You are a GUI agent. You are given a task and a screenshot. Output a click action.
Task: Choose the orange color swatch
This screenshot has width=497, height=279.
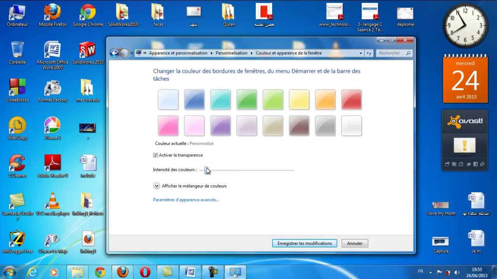tap(325, 100)
